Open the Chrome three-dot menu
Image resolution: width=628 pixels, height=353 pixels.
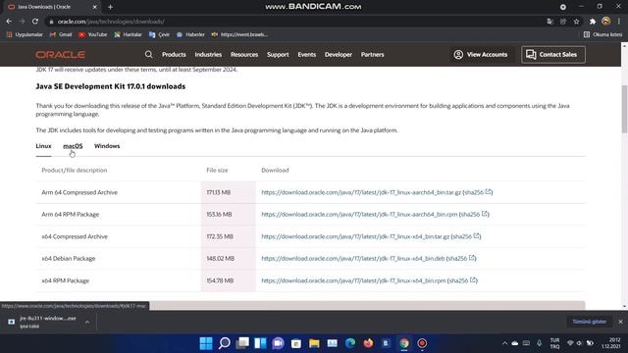click(x=619, y=22)
